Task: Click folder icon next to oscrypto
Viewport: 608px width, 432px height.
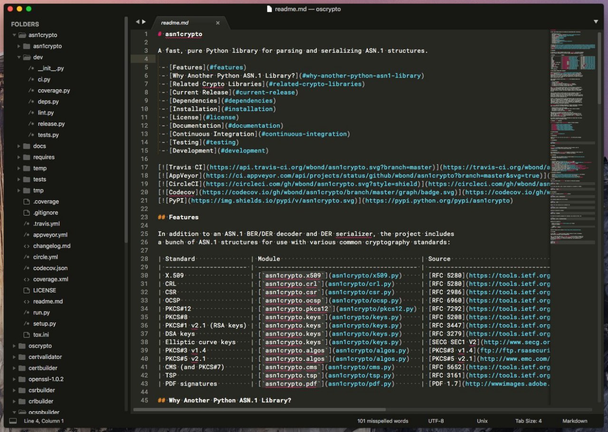Action: click(22, 346)
